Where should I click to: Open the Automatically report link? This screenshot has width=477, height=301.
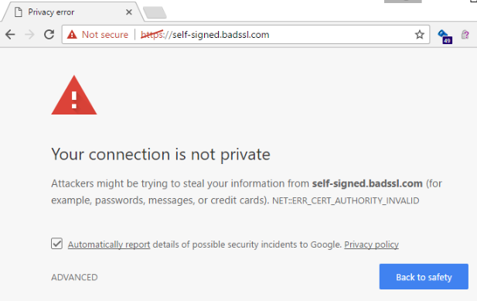tap(109, 245)
